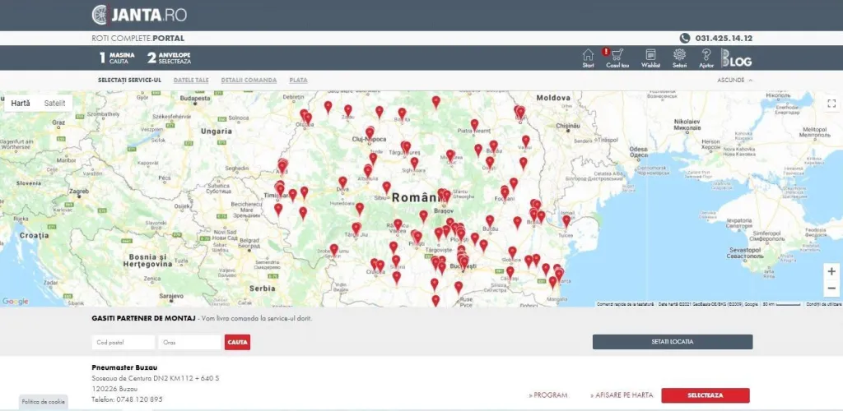This screenshot has width=843, height=411.
Task: Expand Program schedule for Pneumaster Buzau
Action: tap(548, 395)
